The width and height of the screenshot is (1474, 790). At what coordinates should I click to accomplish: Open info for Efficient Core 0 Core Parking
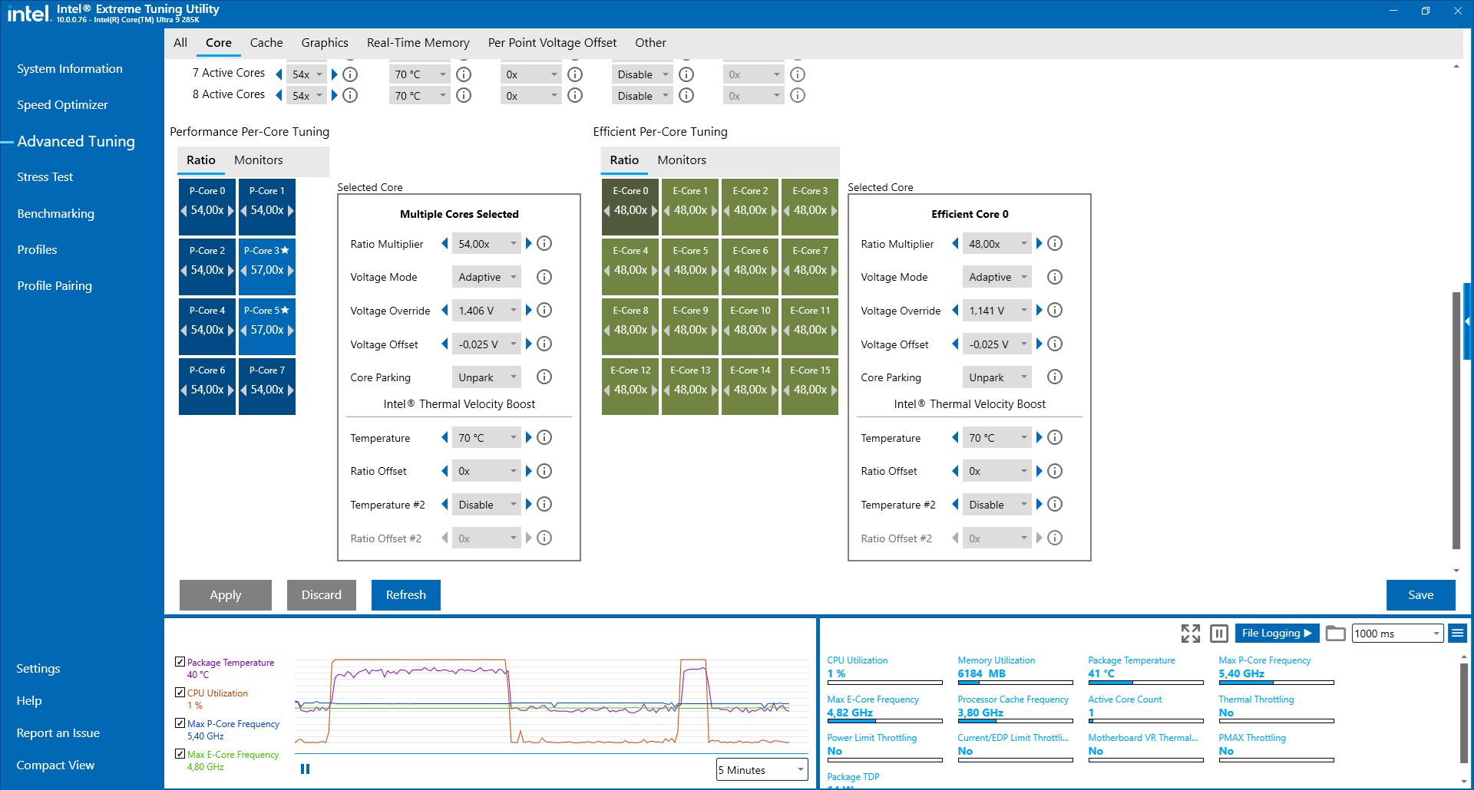click(1055, 377)
